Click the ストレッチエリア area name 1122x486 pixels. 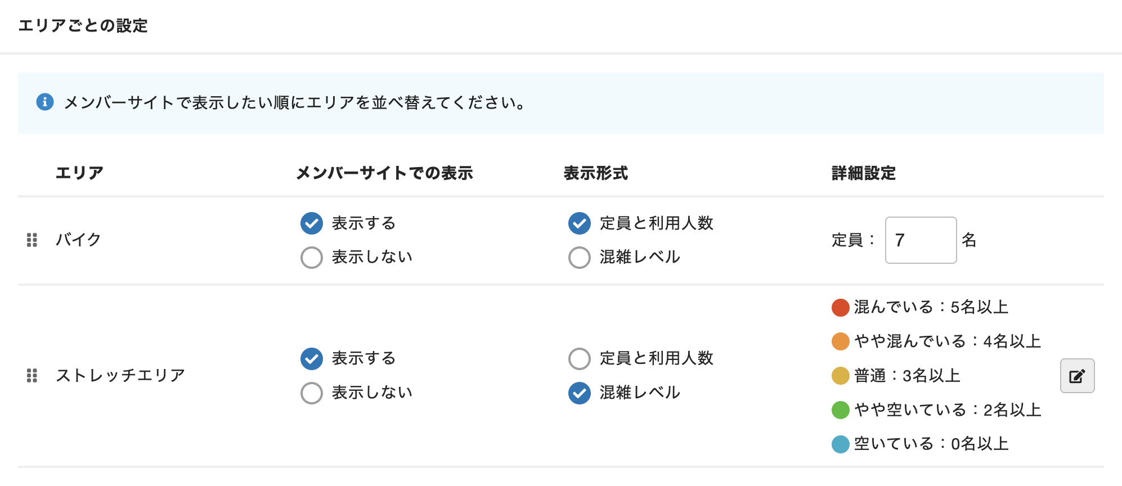coord(120,375)
